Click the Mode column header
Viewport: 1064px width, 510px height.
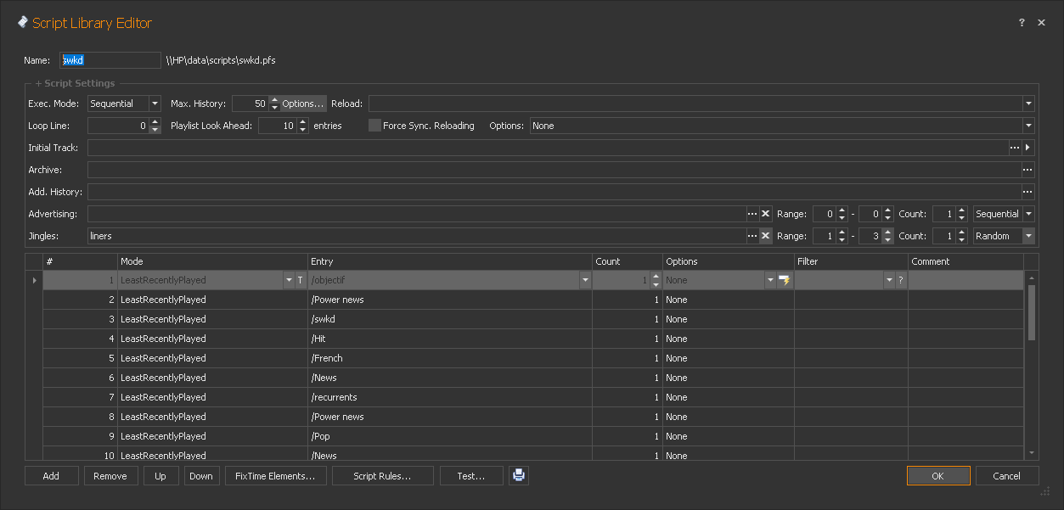coord(212,261)
